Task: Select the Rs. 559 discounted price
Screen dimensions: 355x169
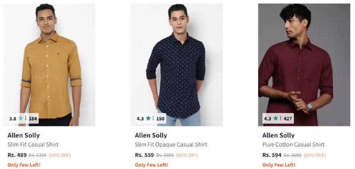Action: (x=145, y=155)
